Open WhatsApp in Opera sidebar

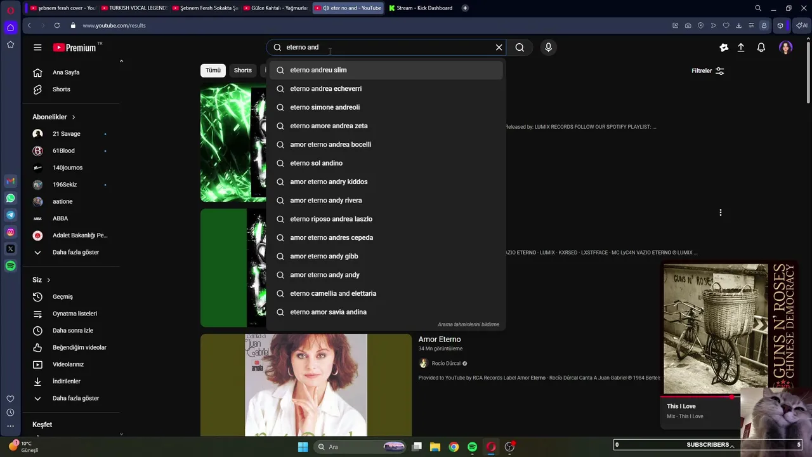(10, 198)
